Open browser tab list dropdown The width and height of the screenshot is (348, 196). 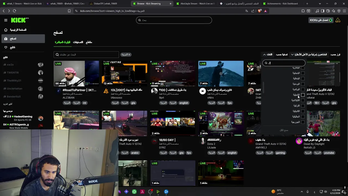coord(320,4)
